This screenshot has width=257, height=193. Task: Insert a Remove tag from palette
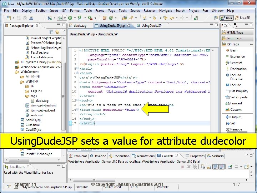coord(234,129)
